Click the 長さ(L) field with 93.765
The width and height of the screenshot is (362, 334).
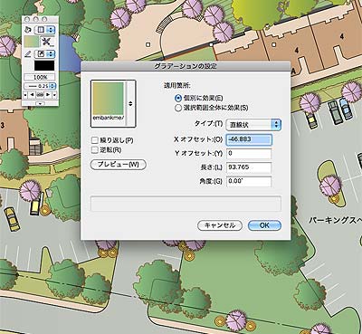point(249,167)
